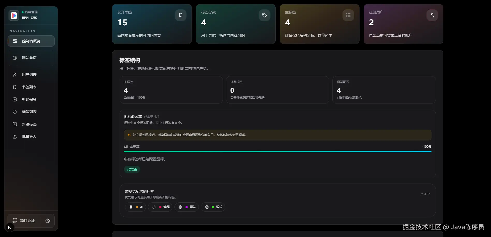This screenshot has height=237, width=491.
Task: Click red color dot in 编程 chip
Action: tap(160, 207)
